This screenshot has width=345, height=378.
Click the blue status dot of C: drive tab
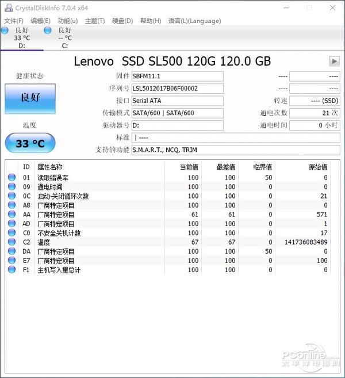pos(48,30)
